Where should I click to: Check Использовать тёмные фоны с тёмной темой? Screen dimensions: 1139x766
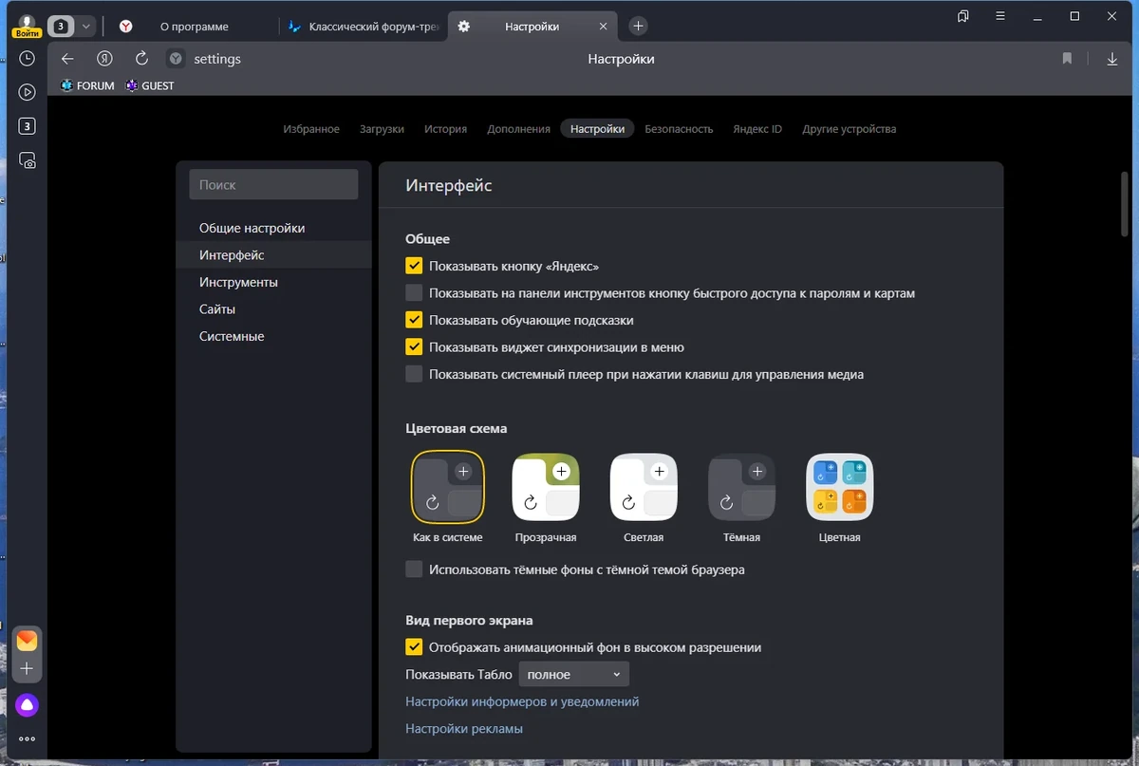(x=414, y=570)
